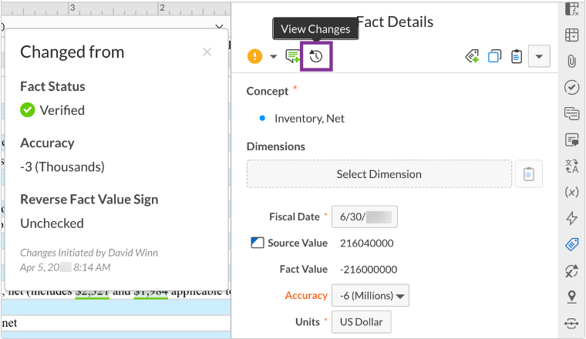Expand the fact status warning dropdown arrow

pos(273,56)
